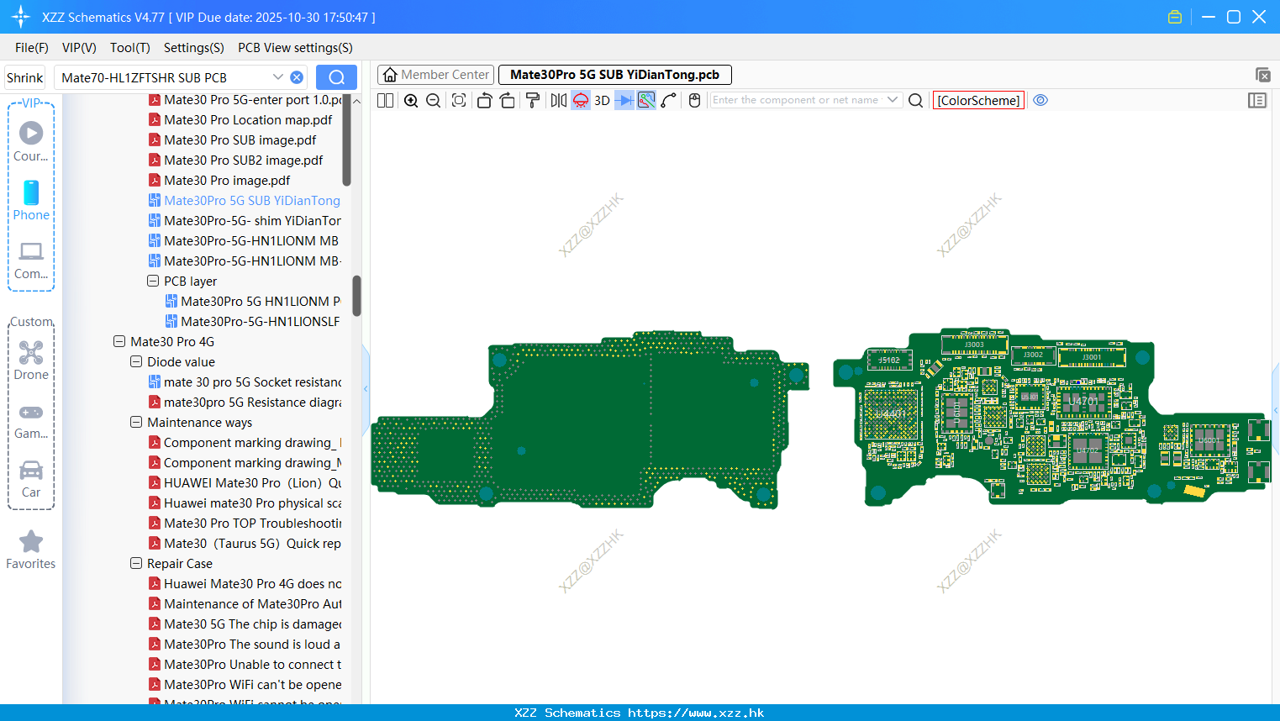Choose the Drone category icon
Viewport: 1280px width, 721px height.
pos(31,360)
